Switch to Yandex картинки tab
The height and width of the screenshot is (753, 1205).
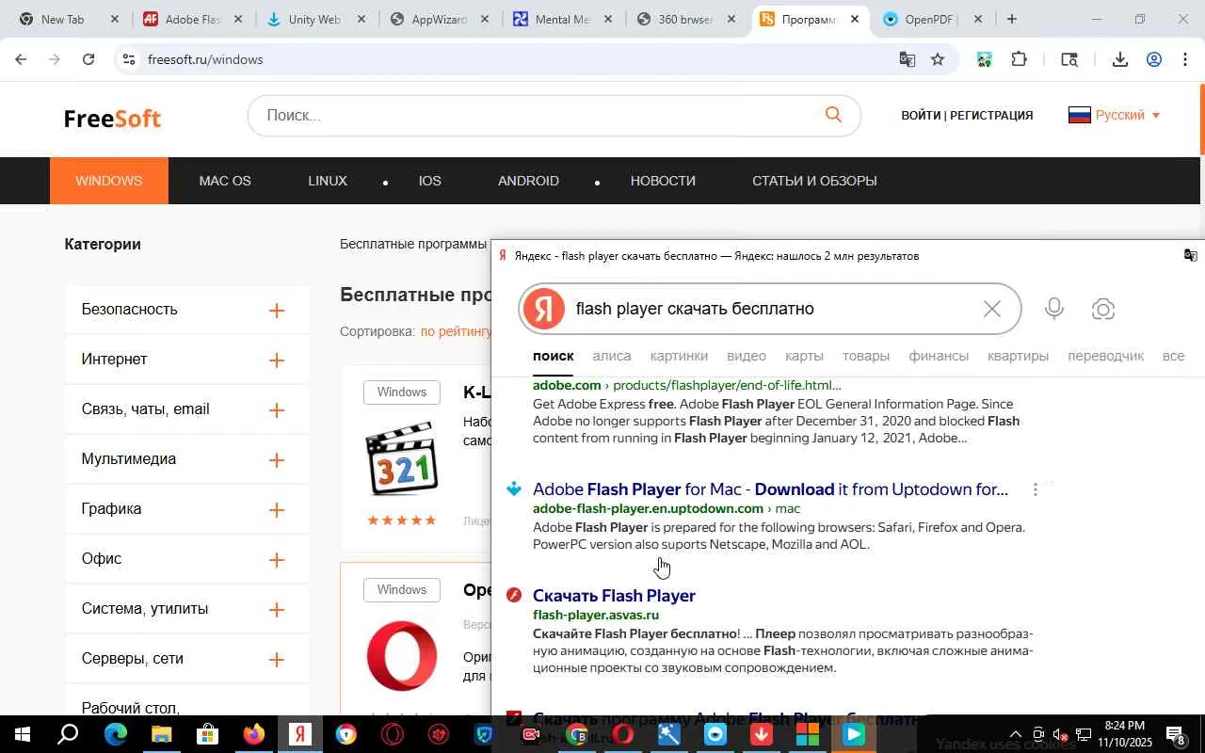click(x=679, y=356)
